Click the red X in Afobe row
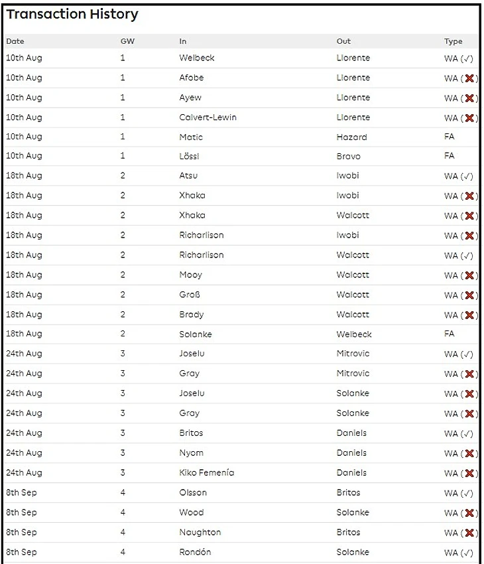 click(469, 78)
